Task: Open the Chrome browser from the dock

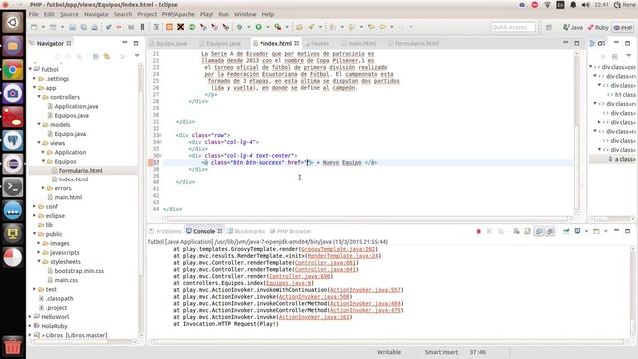Action: click(13, 70)
